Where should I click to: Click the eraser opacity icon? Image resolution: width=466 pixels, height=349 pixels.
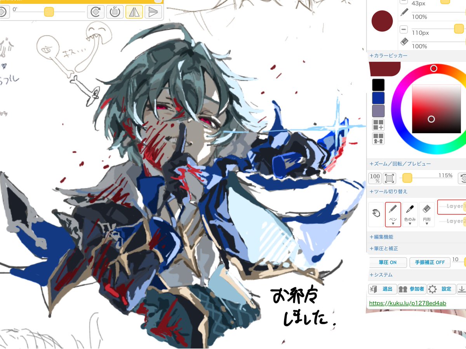point(404,41)
